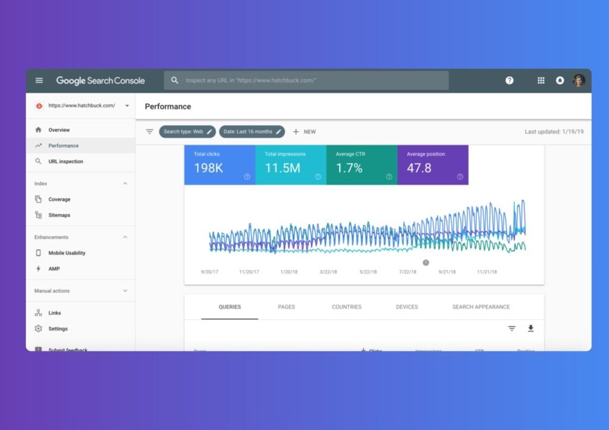Edit the Date: Last 16 months filter
This screenshot has height=430, width=609.
[x=252, y=132]
